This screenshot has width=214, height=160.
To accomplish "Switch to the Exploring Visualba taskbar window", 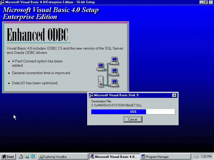I will pyautogui.click(x=63, y=157).
